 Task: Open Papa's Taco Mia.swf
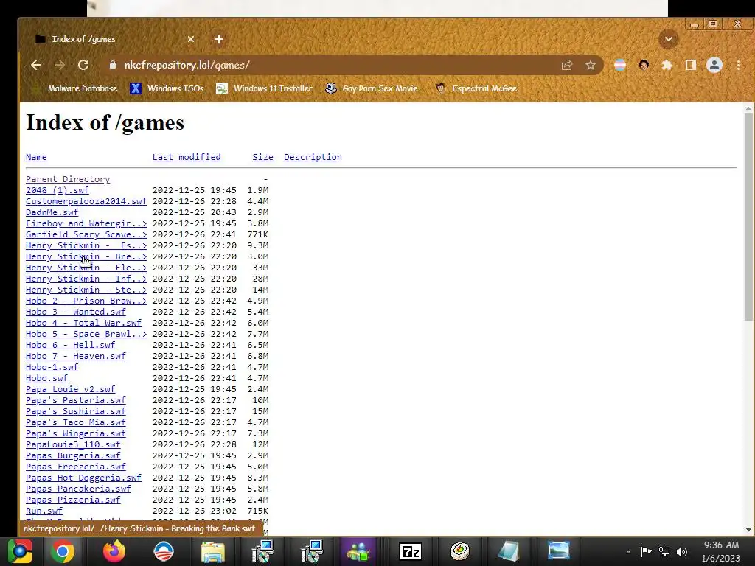[x=76, y=422]
